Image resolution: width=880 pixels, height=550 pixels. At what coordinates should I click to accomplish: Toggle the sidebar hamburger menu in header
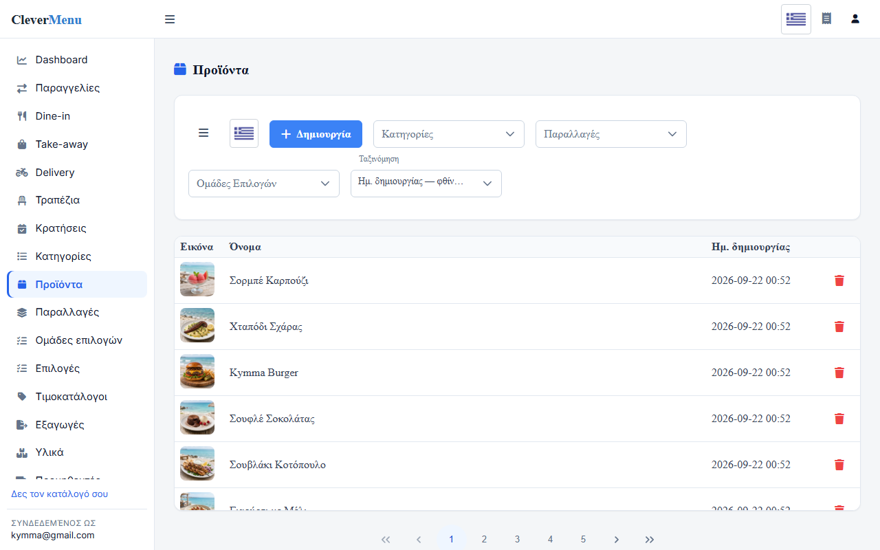(x=170, y=19)
